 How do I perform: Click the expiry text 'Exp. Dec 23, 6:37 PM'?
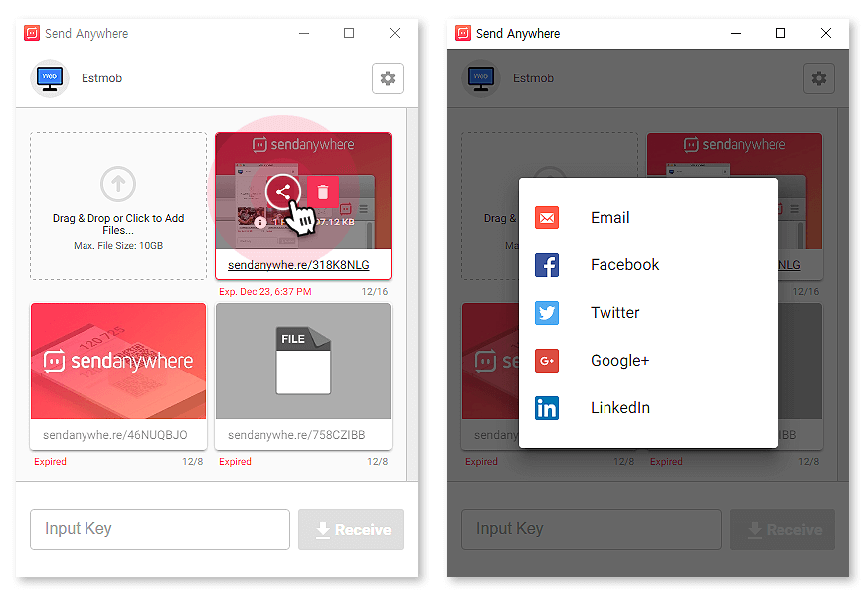265,292
